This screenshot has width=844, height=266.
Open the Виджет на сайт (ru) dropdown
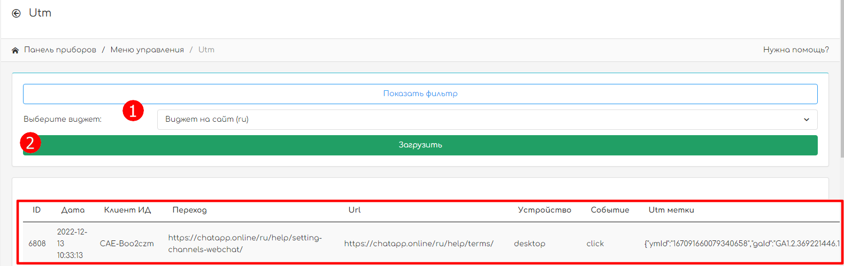tap(481, 119)
